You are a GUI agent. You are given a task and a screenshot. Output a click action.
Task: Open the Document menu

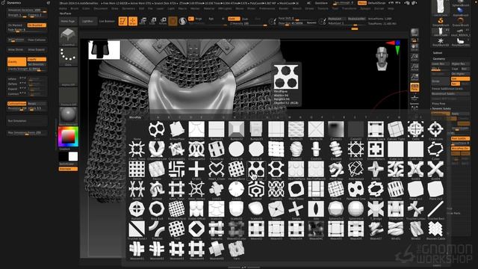(101, 8)
